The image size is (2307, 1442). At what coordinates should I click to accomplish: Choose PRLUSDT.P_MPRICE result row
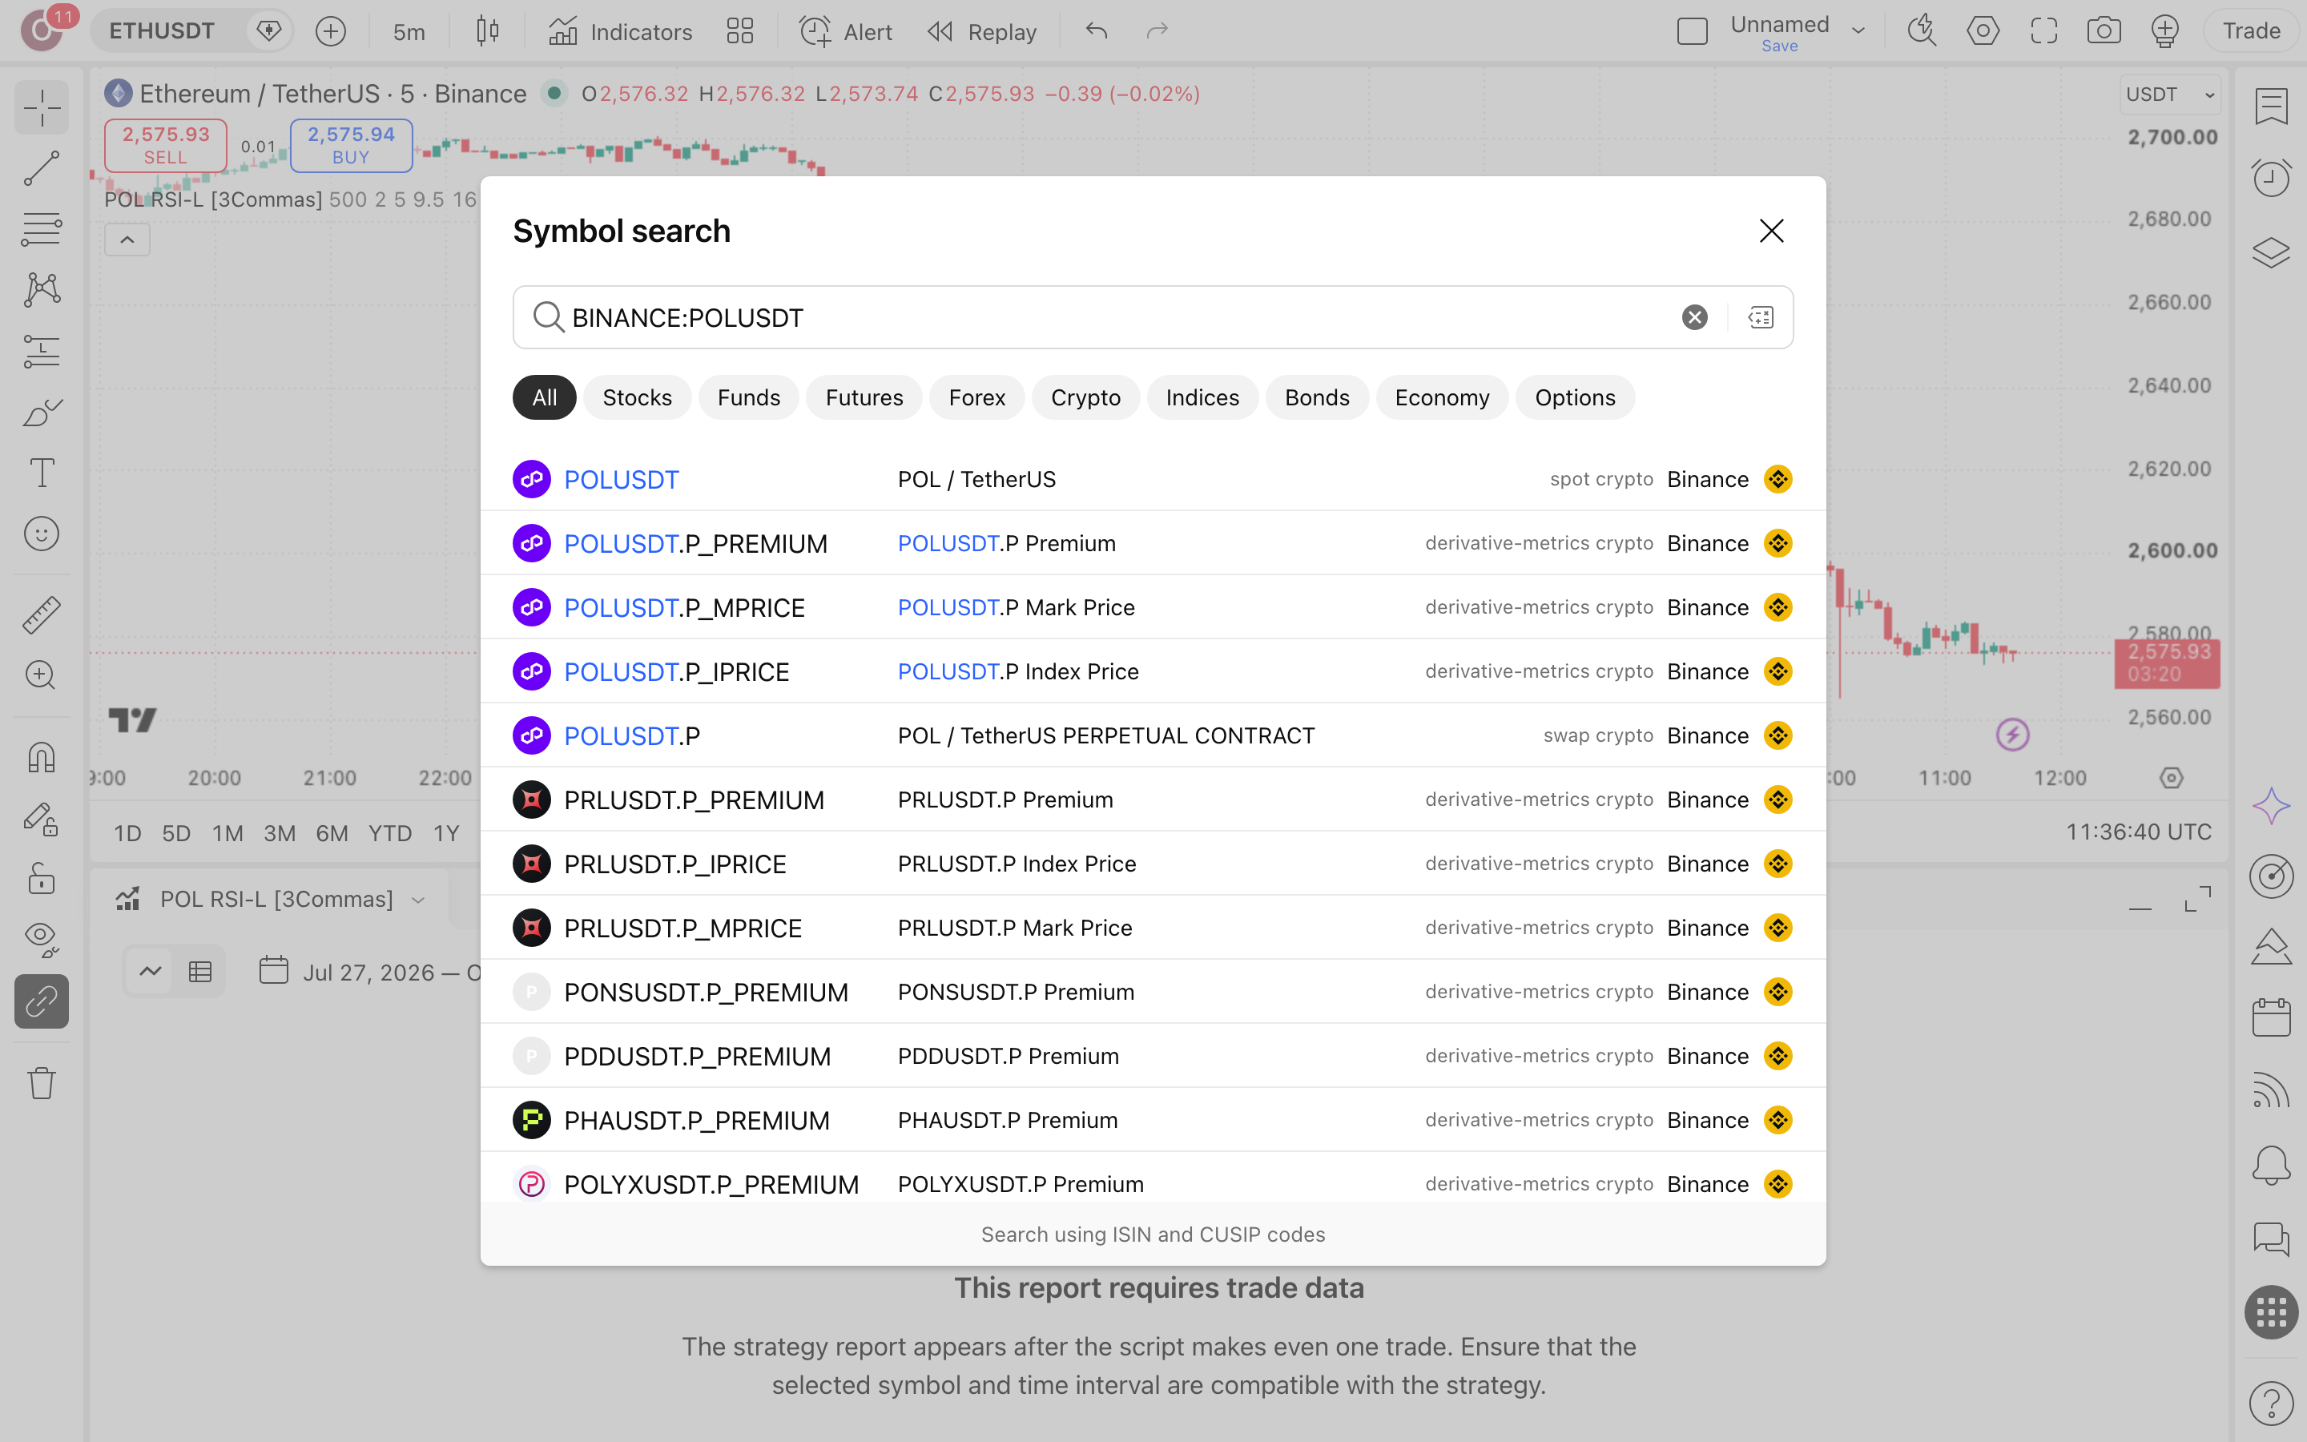1153,928
